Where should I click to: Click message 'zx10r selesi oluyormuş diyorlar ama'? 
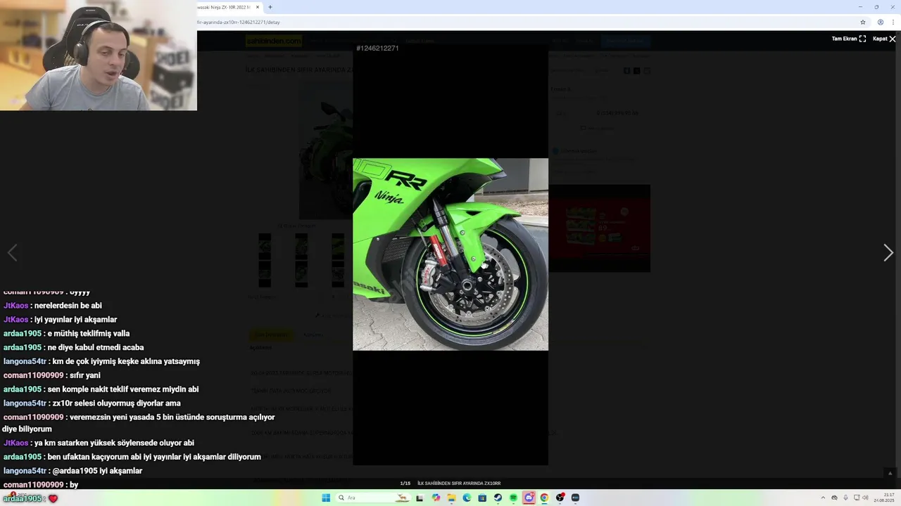point(116,403)
